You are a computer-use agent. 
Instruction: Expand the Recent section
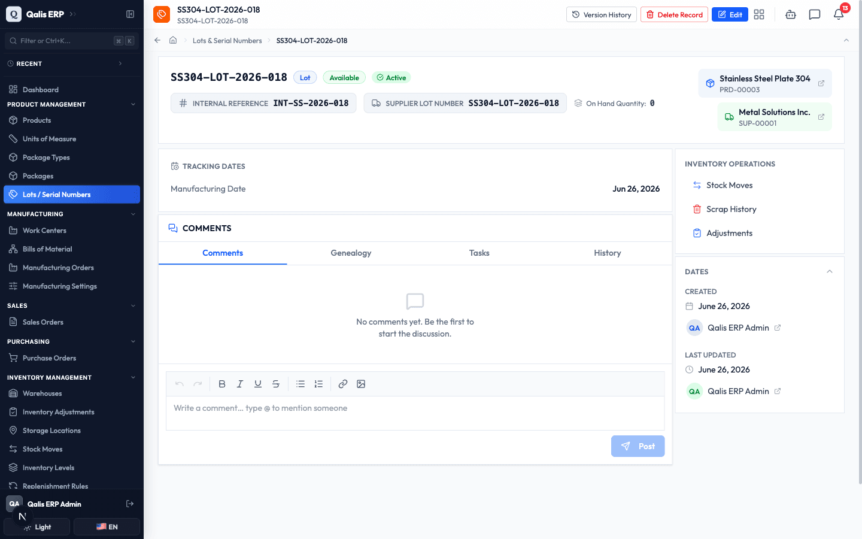(x=120, y=63)
